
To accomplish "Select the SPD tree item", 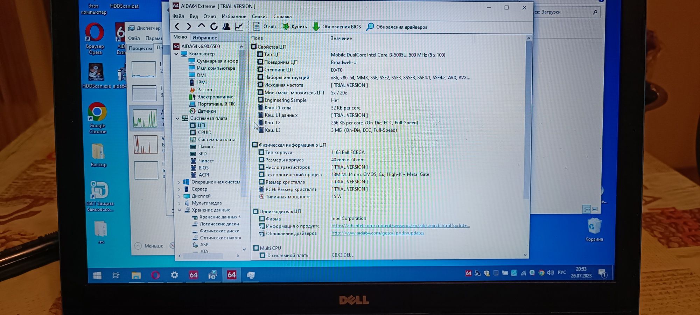I will point(198,154).
